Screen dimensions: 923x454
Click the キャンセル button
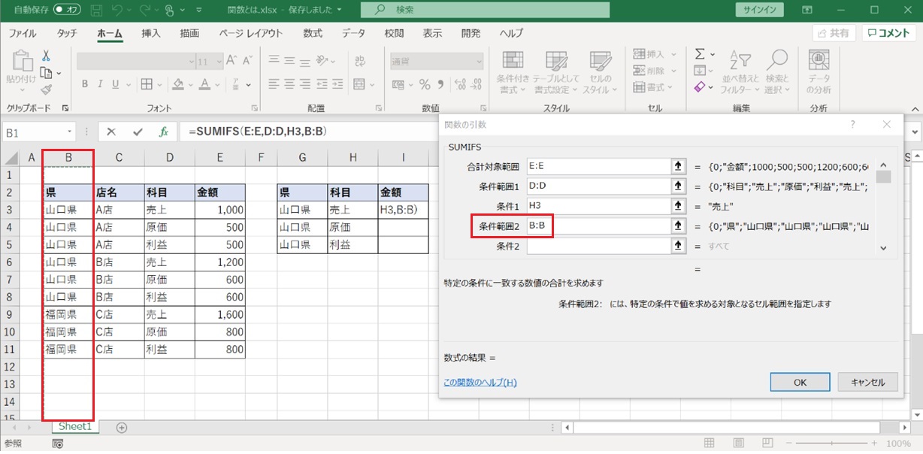[x=867, y=382]
